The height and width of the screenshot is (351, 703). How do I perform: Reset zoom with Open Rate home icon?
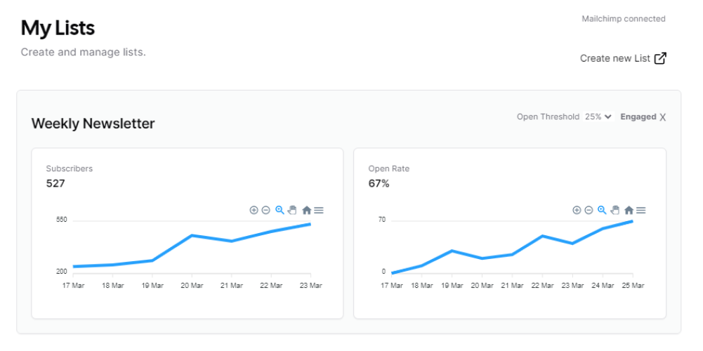(629, 210)
